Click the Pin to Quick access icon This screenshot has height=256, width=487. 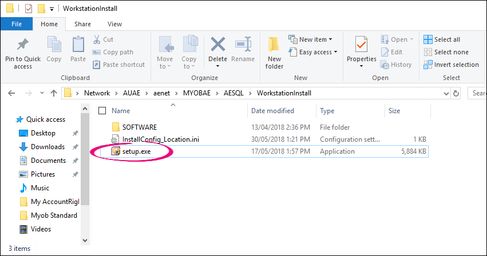[23, 45]
